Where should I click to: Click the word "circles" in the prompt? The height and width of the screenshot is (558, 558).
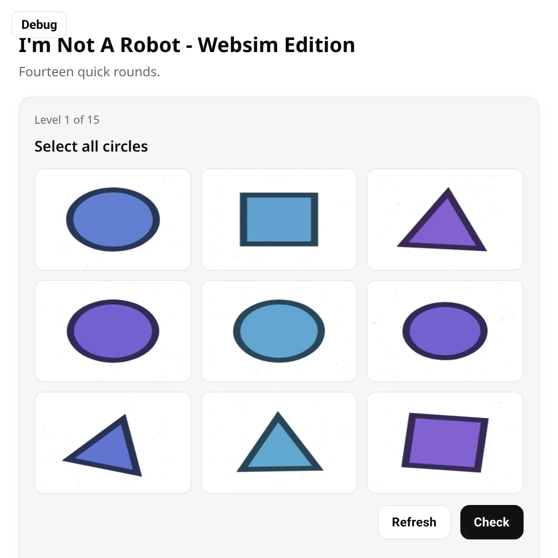[125, 146]
